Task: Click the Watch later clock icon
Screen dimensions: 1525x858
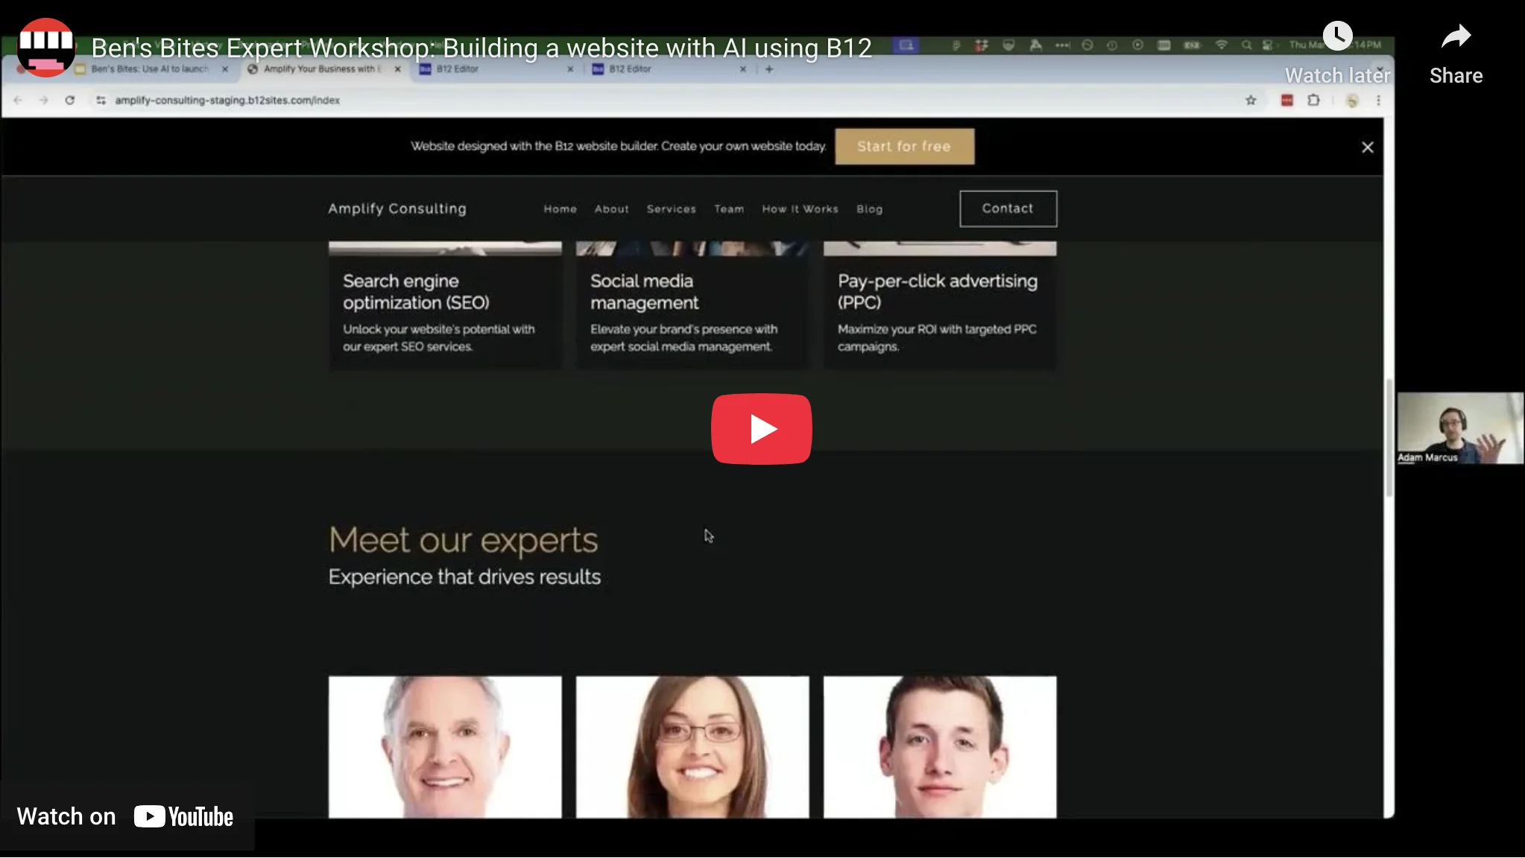Action: point(1337,36)
